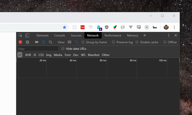Viewport: 192px width, 115px height.
Task: Enable the Preserve log checkbox
Action: [113, 42]
